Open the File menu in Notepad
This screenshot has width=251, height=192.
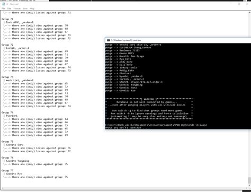pyautogui.click(x=3, y=8)
